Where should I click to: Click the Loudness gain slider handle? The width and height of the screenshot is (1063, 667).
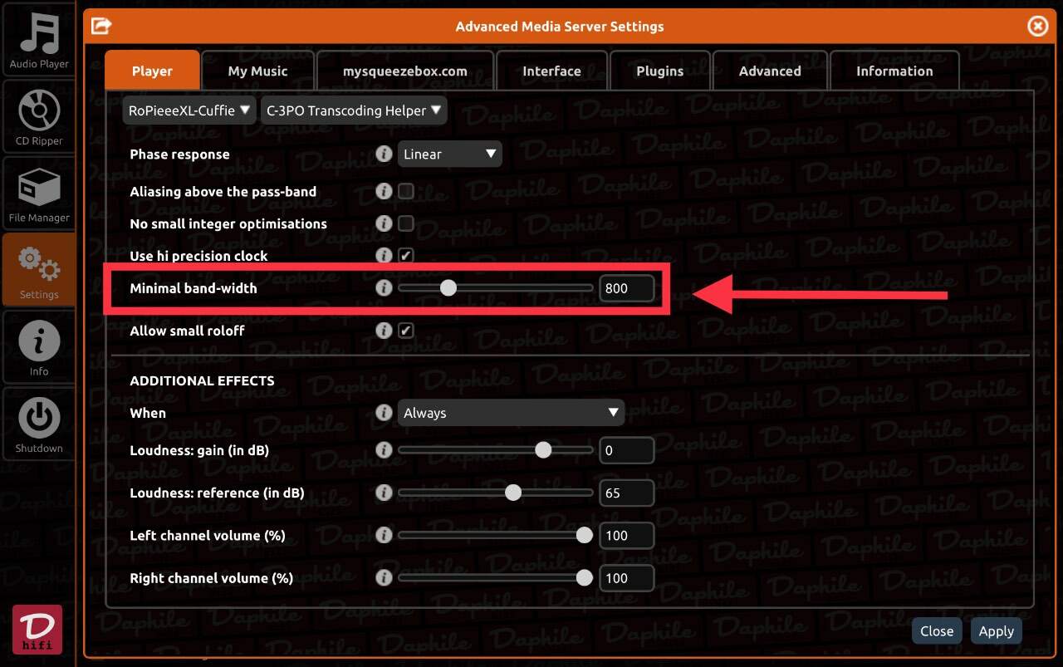543,450
